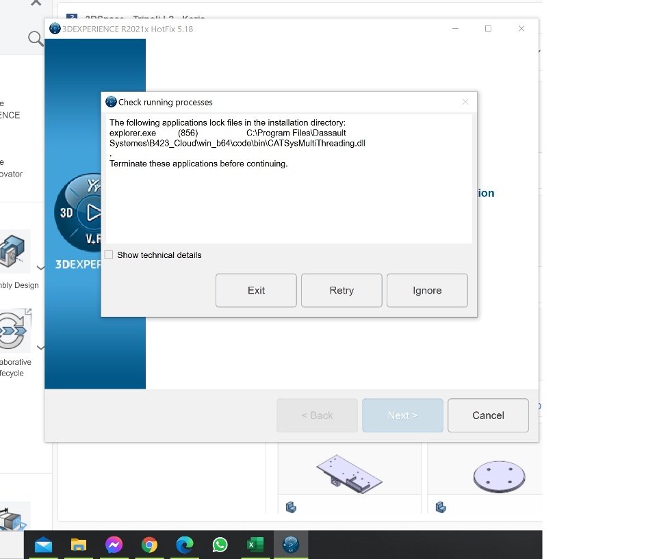Close the Check running processes dialog
Screen dimensions: 657x559
(x=465, y=102)
